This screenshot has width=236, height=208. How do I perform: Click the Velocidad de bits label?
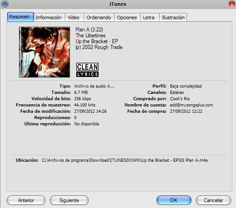click(x=51, y=99)
